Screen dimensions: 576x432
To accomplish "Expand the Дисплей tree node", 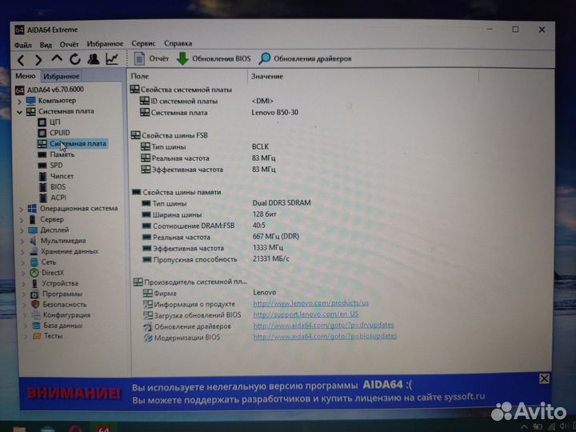I will click(22, 230).
